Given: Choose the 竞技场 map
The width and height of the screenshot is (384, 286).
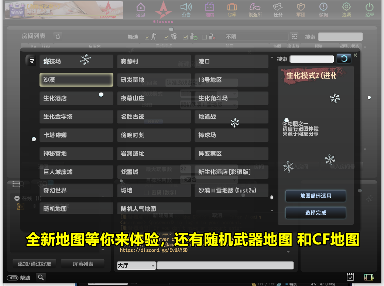Looking at the screenshot, I should click(x=76, y=61).
